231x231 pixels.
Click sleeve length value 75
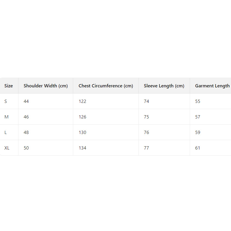[146, 117]
